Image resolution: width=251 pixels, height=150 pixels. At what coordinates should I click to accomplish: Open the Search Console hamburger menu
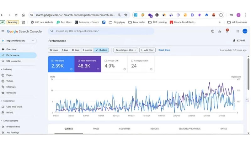pos(3,31)
